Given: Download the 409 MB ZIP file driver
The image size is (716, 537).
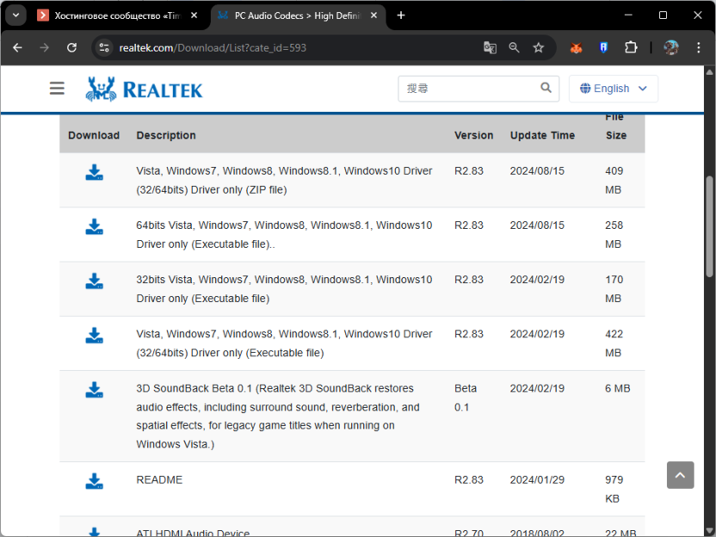Looking at the screenshot, I should [94, 172].
